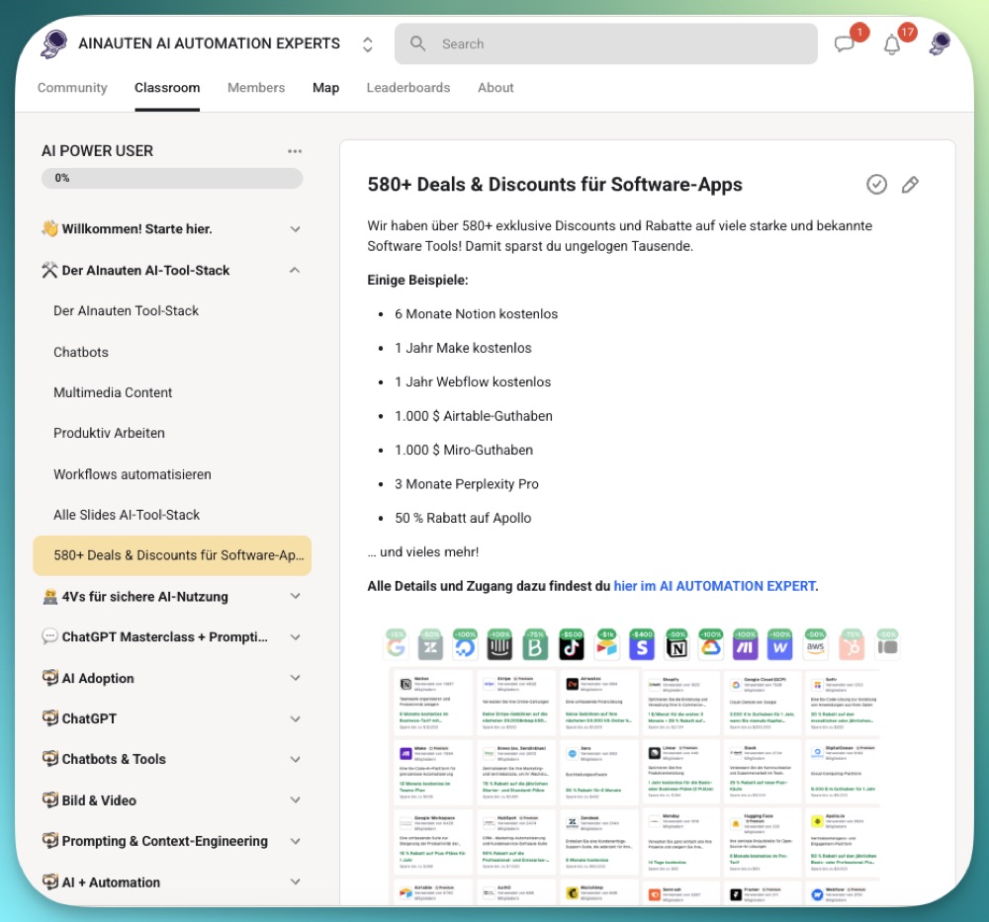Open the user profile avatar

click(x=940, y=43)
